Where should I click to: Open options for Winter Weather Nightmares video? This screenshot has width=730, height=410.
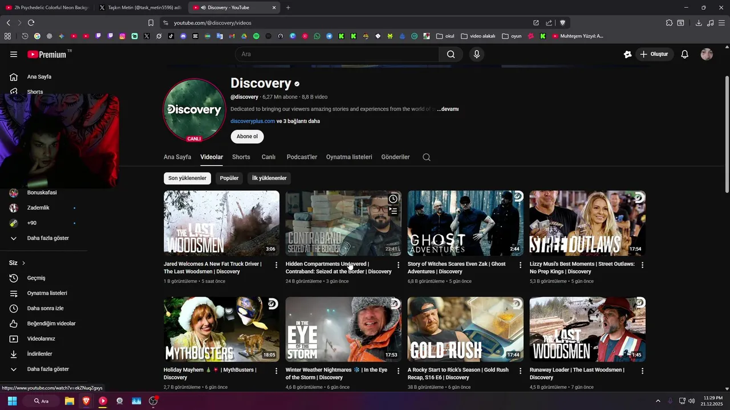[x=399, y=371]
